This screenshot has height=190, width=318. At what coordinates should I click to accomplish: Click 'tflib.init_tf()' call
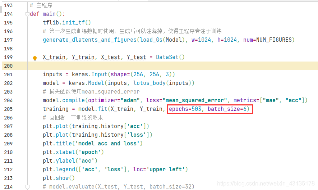pyautogui.click(x=67, y=23)
